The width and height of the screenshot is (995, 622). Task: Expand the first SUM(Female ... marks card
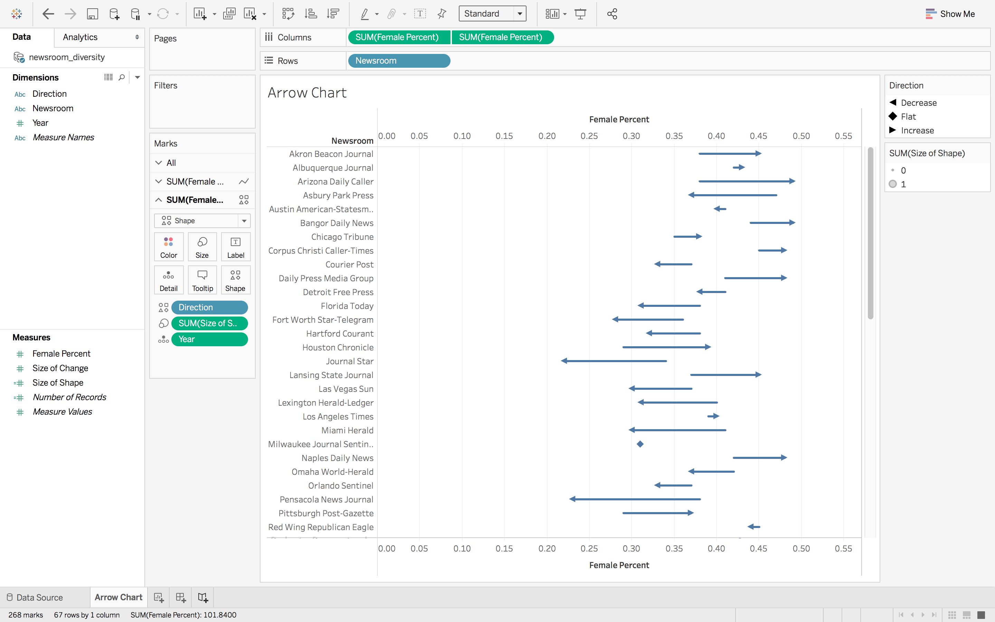click(x=159, y=181)
